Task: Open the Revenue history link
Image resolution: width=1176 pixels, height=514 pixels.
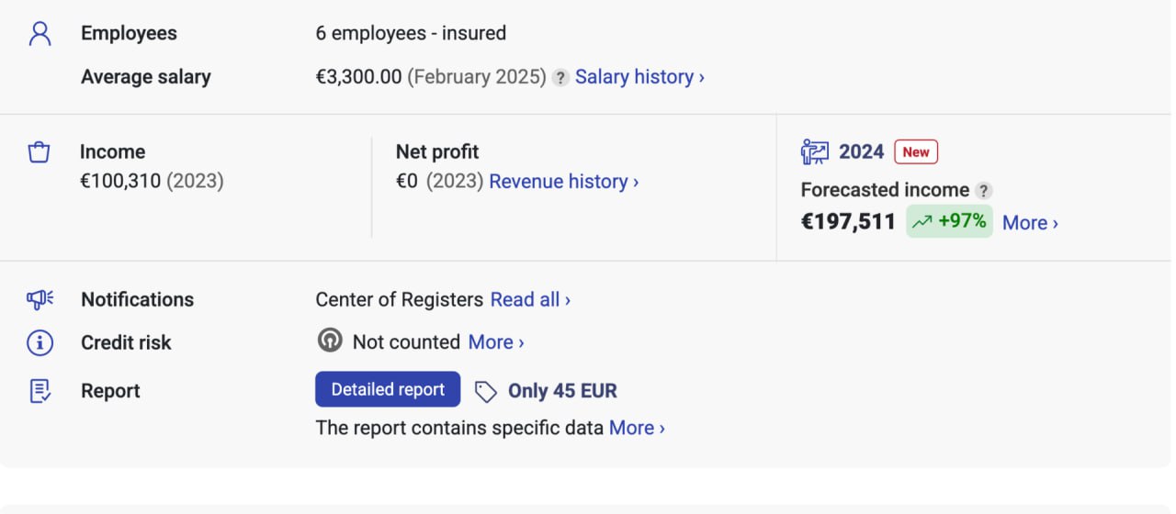Action: [x=563, y=182]
